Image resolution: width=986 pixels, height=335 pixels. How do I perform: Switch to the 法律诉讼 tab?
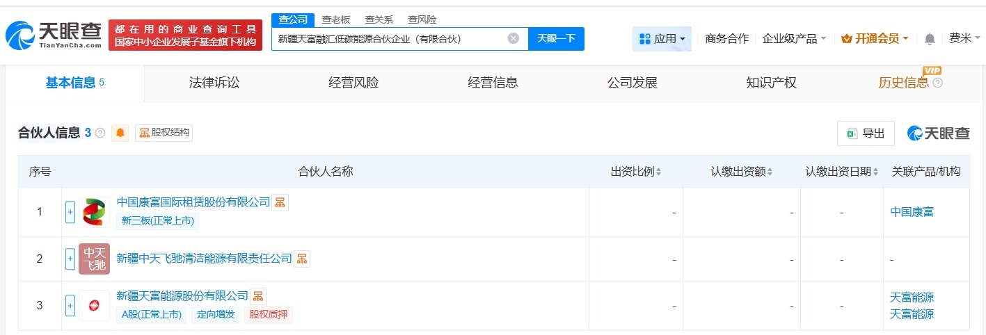214,83
